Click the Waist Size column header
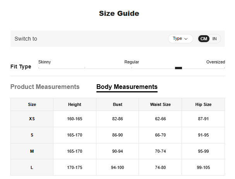 coord(160,104)
